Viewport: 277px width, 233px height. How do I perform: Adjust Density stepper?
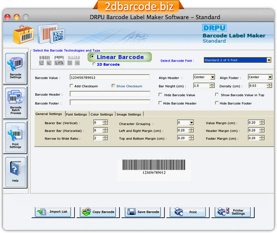point(269,86)
